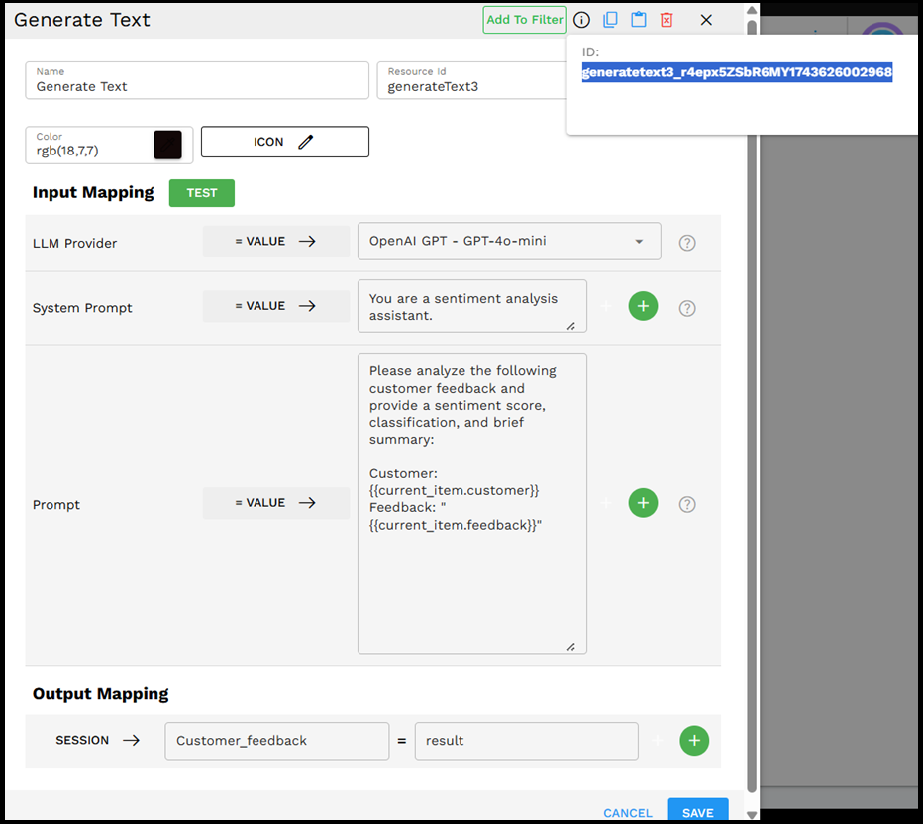Screen dimensions: 923x824
Task: Paste from clipboard in the toolbar
Action: pyautogui.click(x=637, y=19)
